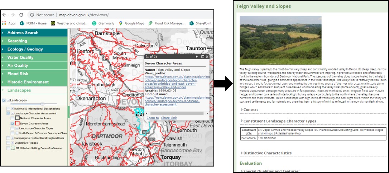This screenshot has width=389, height=173.
Task: Click the Devon Character Areas red legend symbol
Action: (17, 123)
